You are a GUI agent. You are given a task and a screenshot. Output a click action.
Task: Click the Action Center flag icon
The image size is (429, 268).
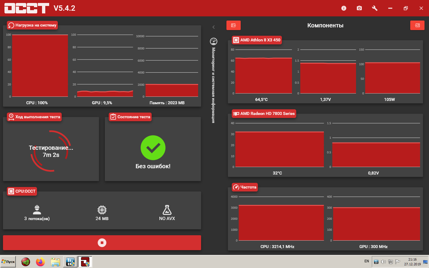pos(398,262)
